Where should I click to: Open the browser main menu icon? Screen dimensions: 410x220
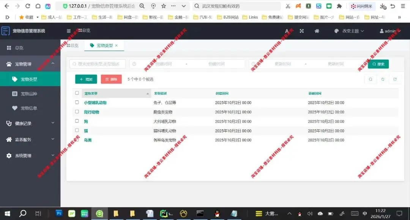tap(403, 6)
